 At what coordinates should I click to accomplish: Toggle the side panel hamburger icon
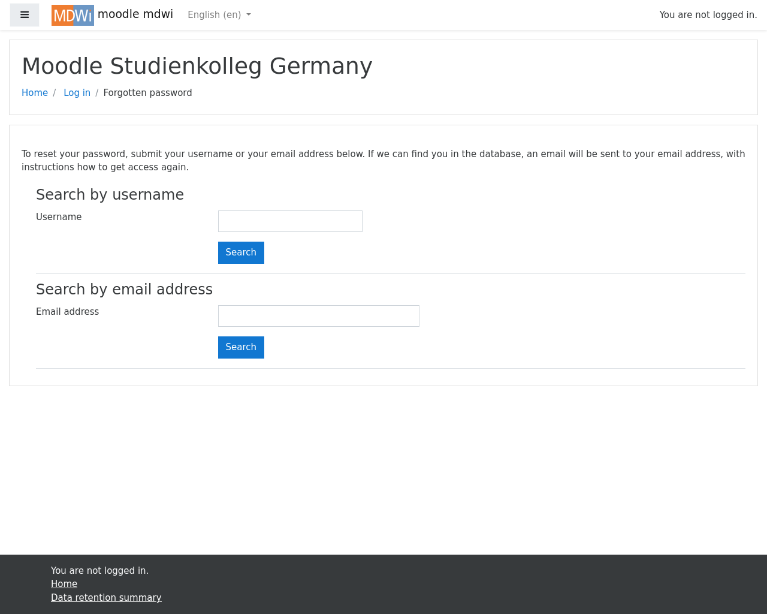pyautogui.click(x=25, y=15)
